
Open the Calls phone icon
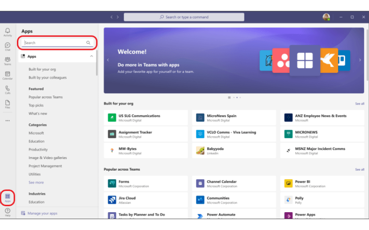point(7,89)
